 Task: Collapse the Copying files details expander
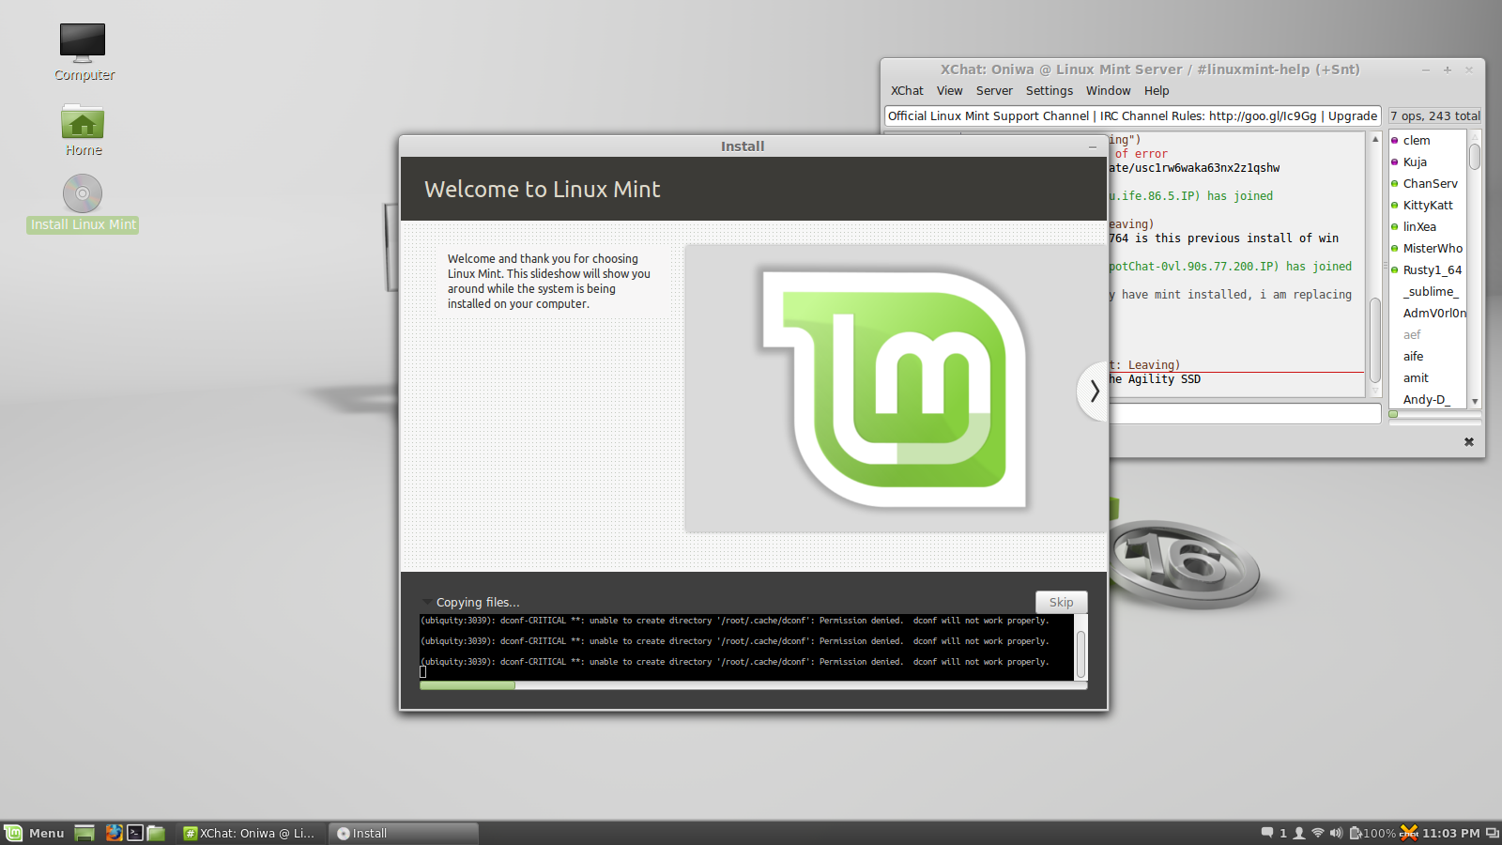click(427, 602)
